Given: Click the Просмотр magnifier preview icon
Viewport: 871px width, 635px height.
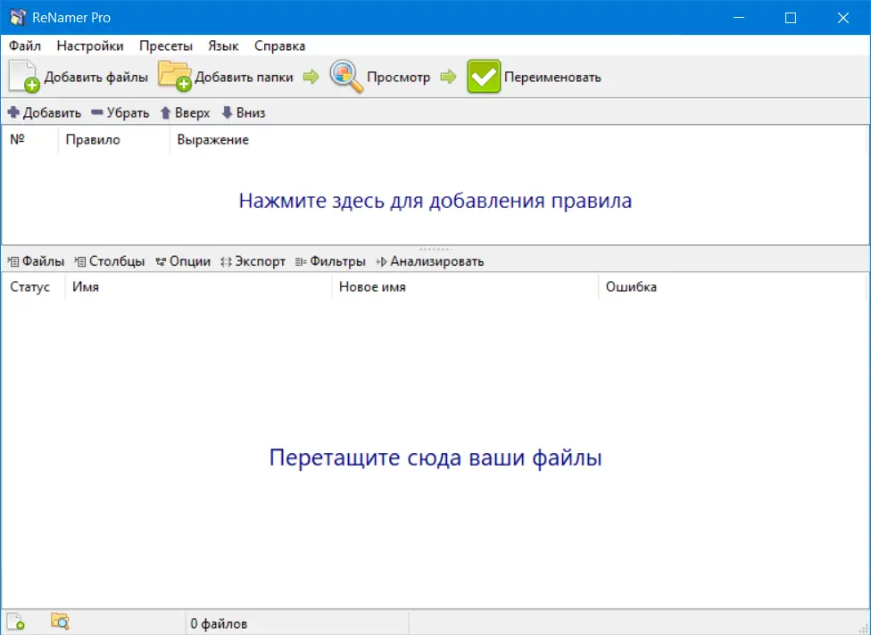Looking at the screenshot, I should 346,76.
